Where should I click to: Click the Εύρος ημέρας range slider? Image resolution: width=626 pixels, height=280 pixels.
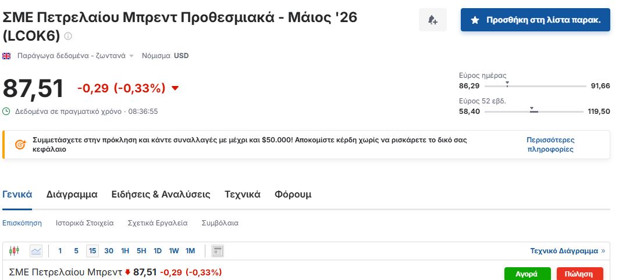point(534,86)
